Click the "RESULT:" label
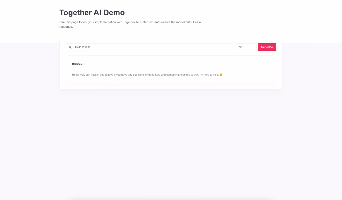The image size is (342, 200). click(78, 64)
